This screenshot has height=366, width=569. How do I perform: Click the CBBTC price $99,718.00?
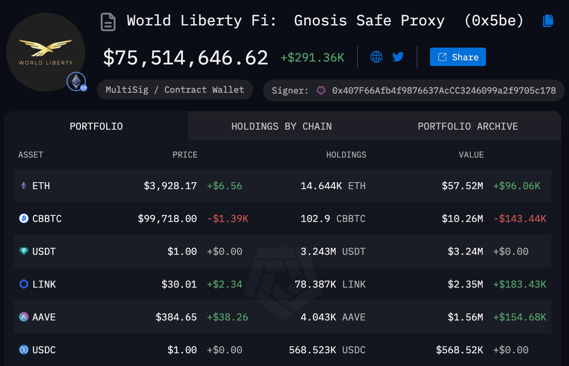point(167,219)
